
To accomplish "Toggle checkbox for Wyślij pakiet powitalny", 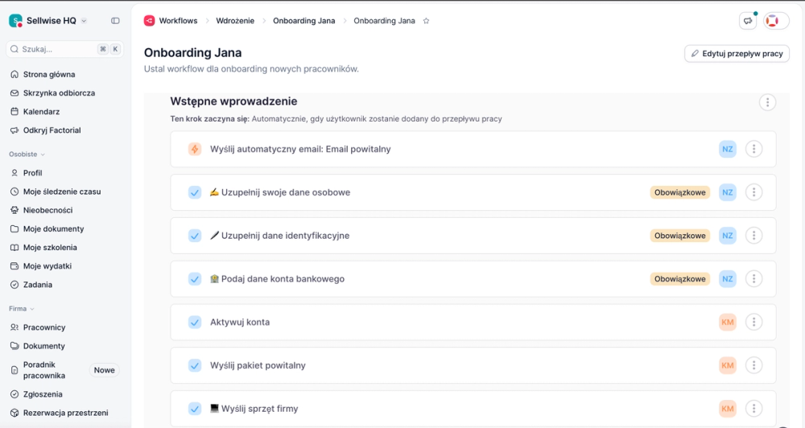I will point(195,365).
